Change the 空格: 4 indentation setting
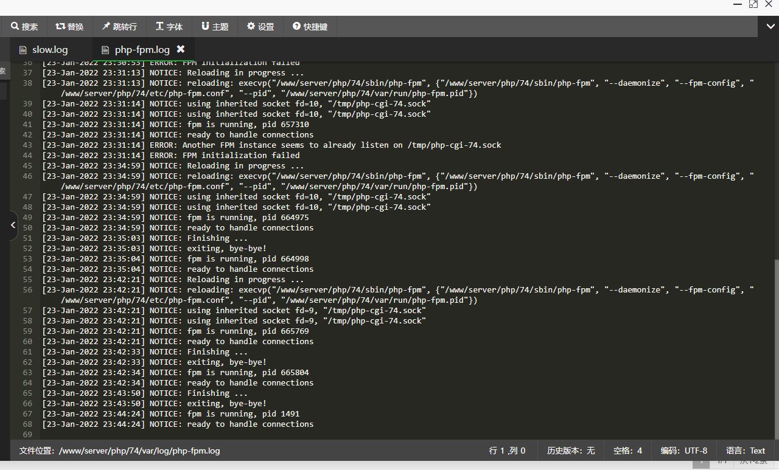779x470 pixels. [x=627, y=451]
